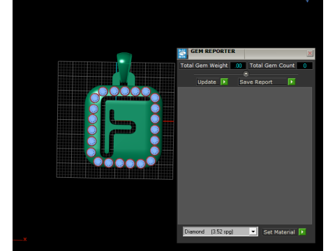Open the Diamond material dropdown arrow

253,231
